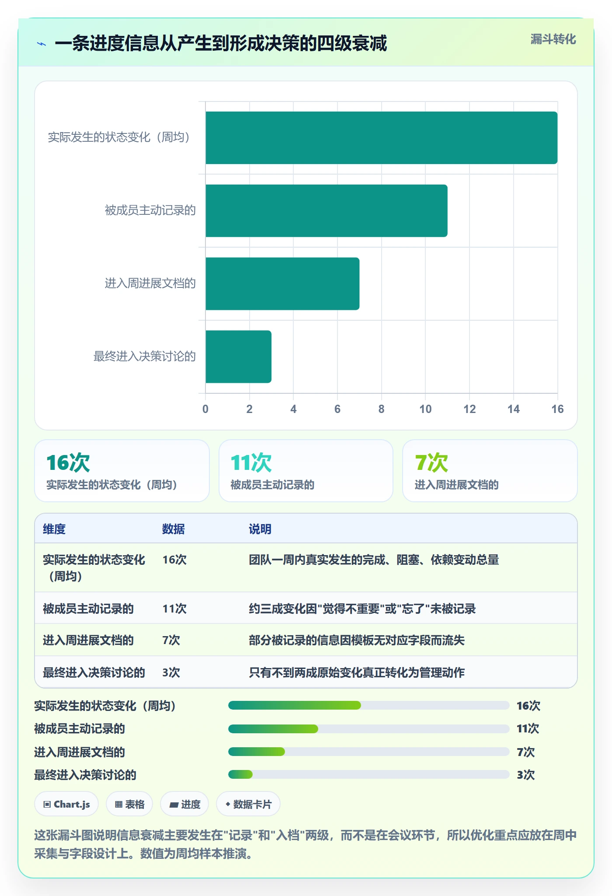Click the 最终进入决策讨论的 bar in the chart
This screenshot has height=896, width=612.
click(x=238, y=357)
